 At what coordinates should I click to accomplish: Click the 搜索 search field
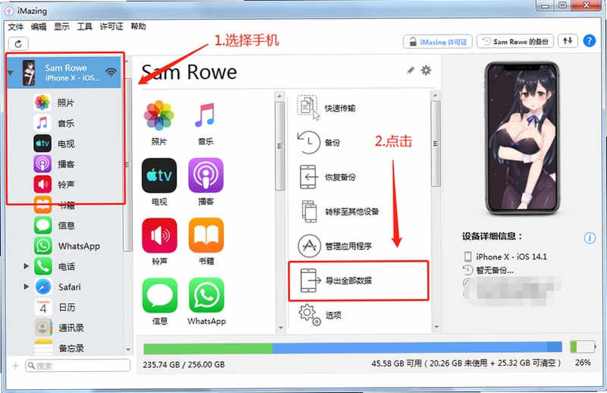[x=78, y=366]
